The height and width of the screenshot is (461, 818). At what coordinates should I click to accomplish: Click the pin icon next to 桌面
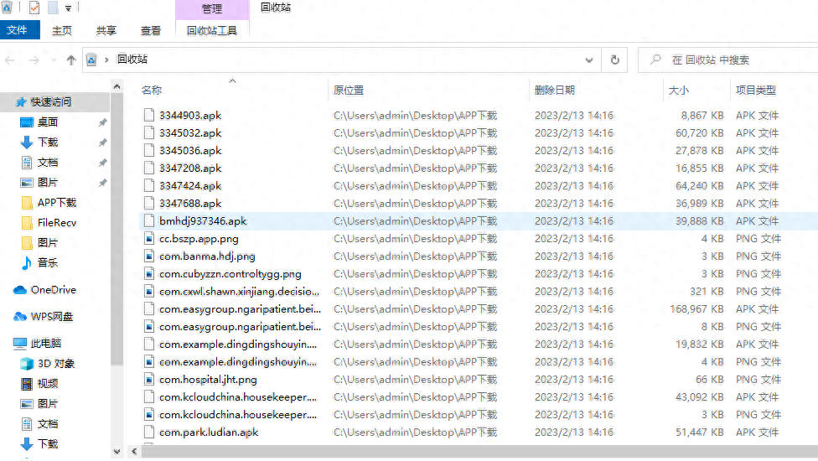[103, 122]
